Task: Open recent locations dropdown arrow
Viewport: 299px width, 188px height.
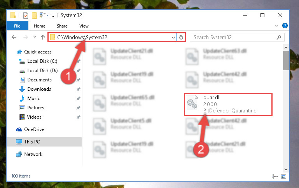Action: pos(35,37)
